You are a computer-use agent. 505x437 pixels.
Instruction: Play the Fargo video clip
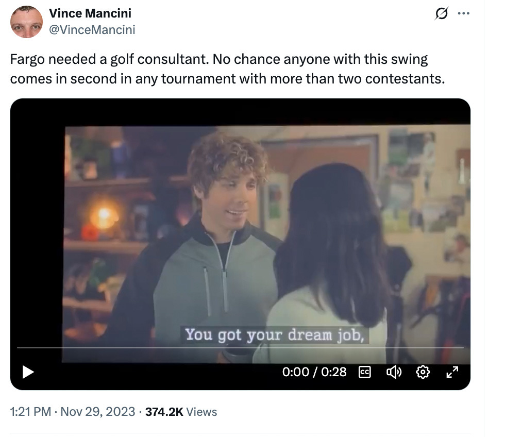28,372
